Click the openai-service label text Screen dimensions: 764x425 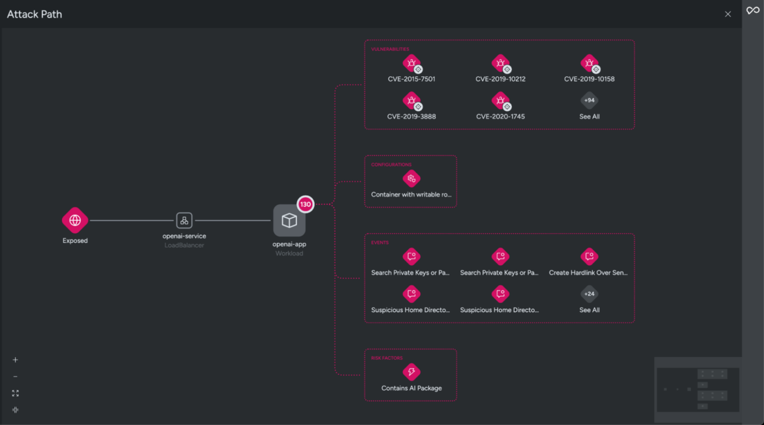click(184, 236)
